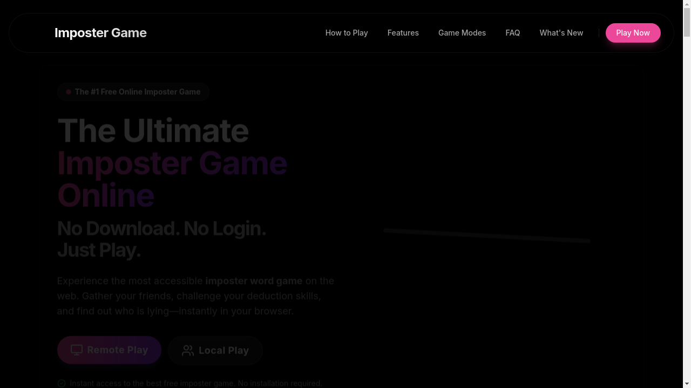Go to How to Play section
Viewport: 691px width, 388px height.
coord(347,33)
